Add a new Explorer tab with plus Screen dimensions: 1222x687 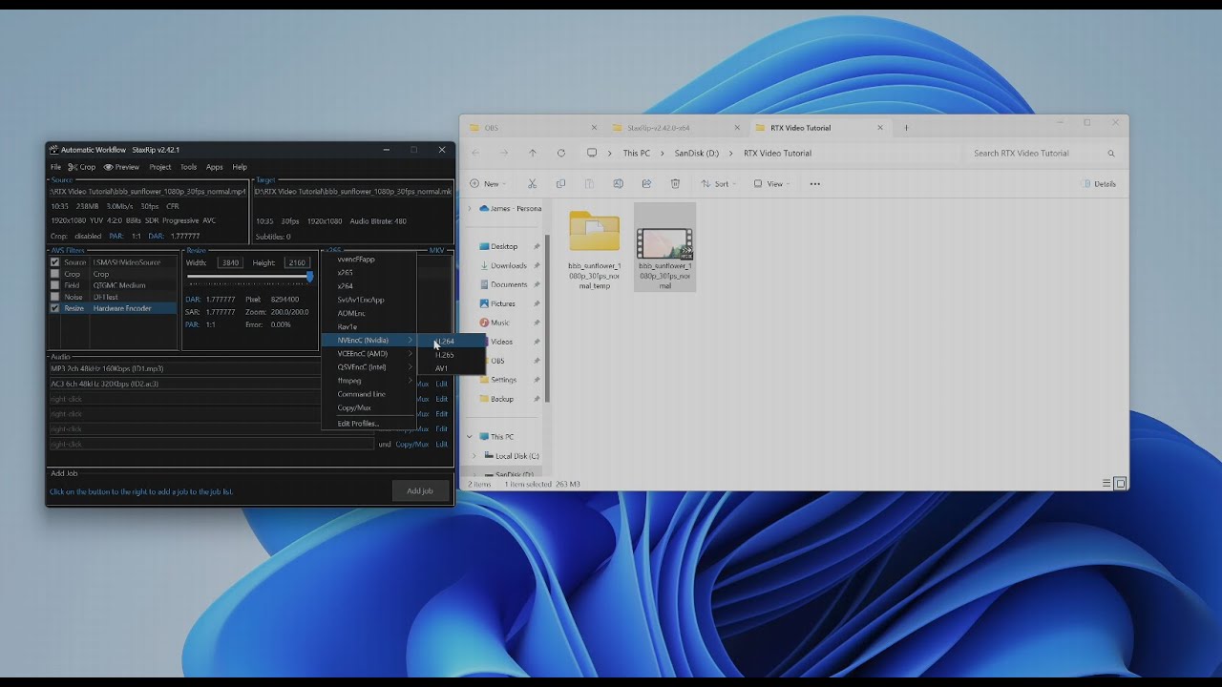[906, 128]
